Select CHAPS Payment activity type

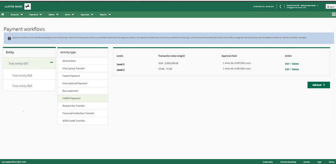83,99
